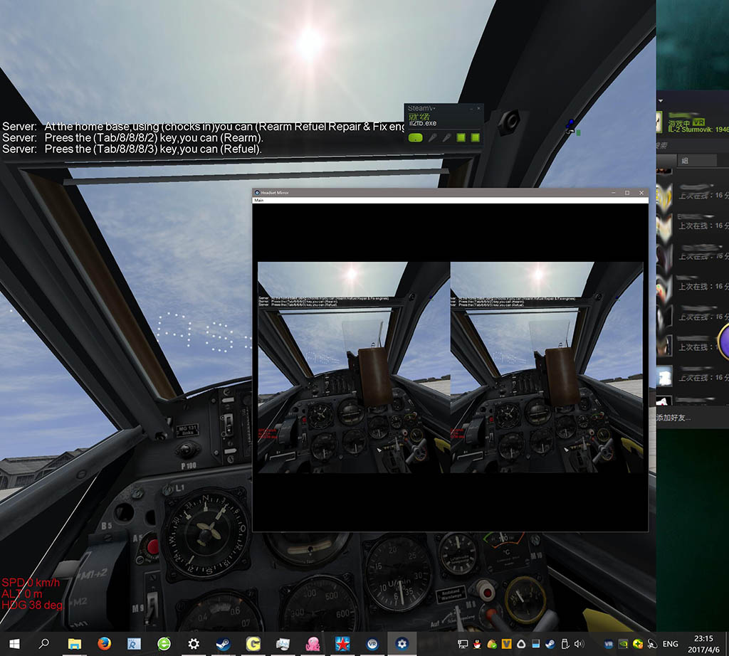
Task: Open Windows search from the taskbar
Action: click(x=44, y=644)
